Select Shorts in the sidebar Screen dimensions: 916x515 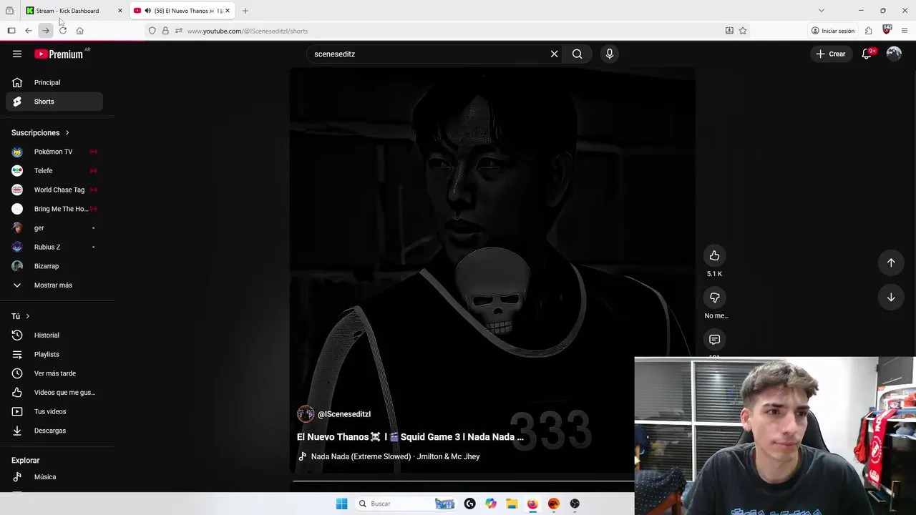[54, 102]
